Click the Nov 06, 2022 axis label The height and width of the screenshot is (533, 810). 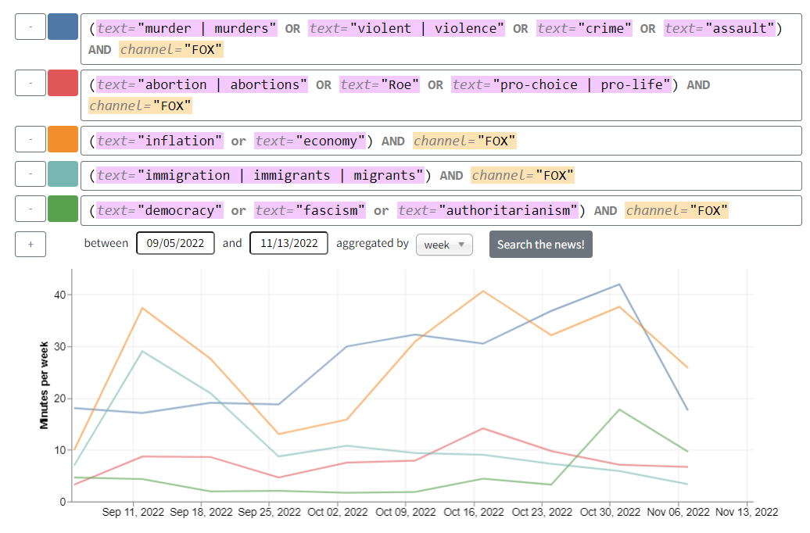(679, 513)
